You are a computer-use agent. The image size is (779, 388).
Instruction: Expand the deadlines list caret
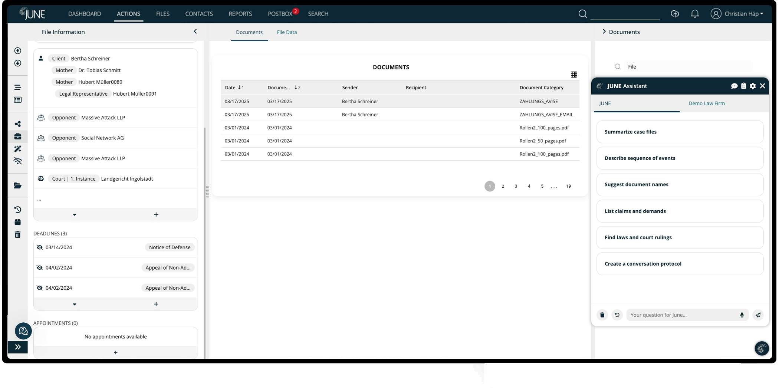point(75,304)
